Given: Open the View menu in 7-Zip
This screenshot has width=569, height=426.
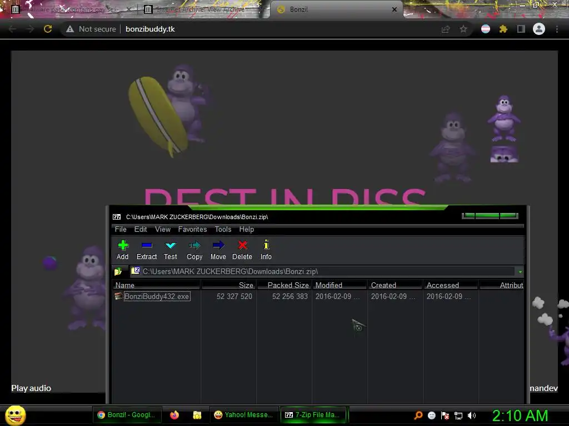Looking at the screenshot, I should point(163,229).
